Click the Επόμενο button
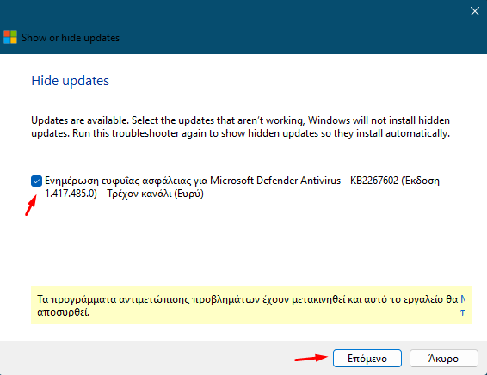This screenshot has height=375, width=487. [x=367, y=359]
